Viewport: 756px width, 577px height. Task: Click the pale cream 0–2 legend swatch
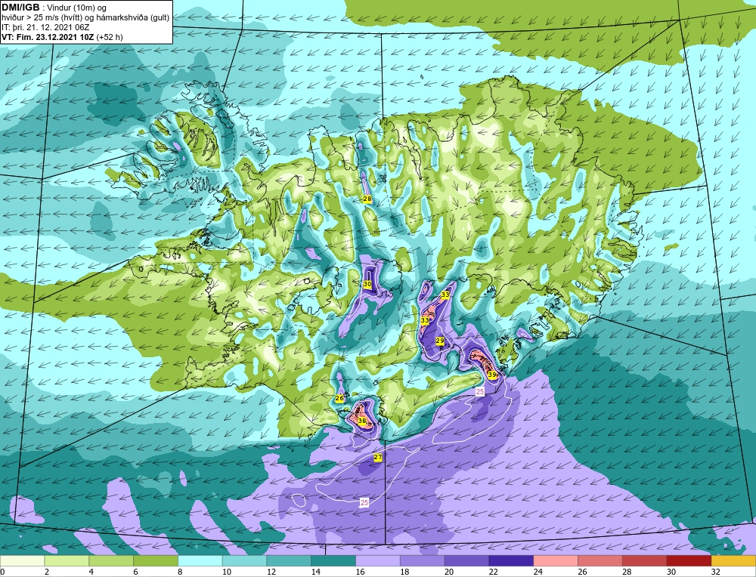click(x=22, y=561)
